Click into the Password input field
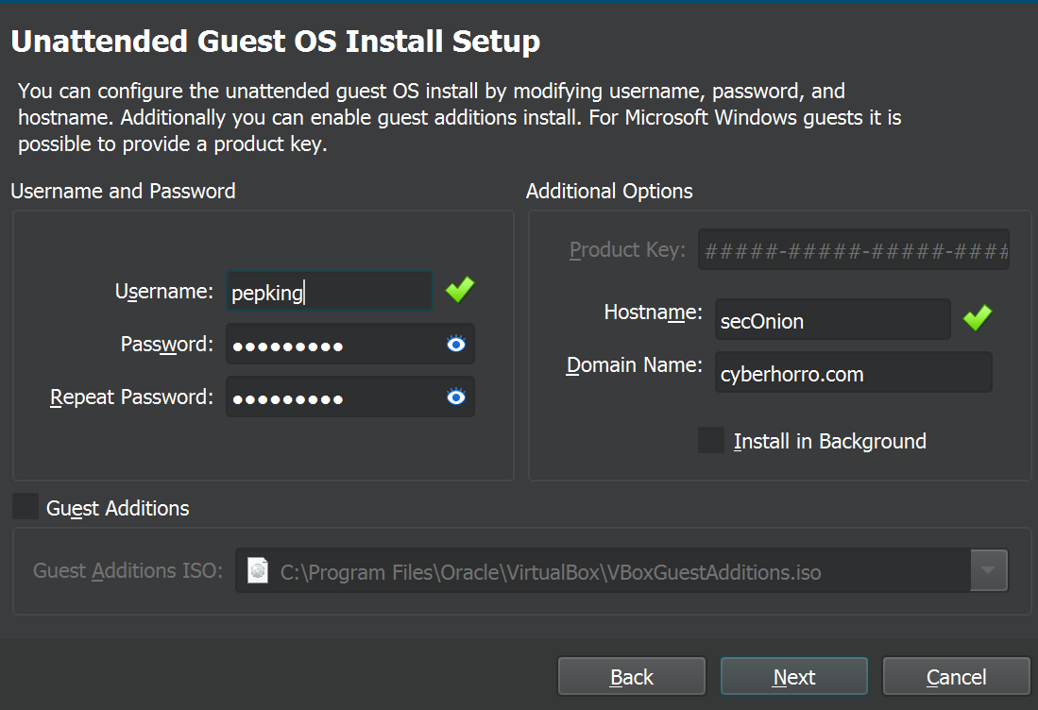 335,345
